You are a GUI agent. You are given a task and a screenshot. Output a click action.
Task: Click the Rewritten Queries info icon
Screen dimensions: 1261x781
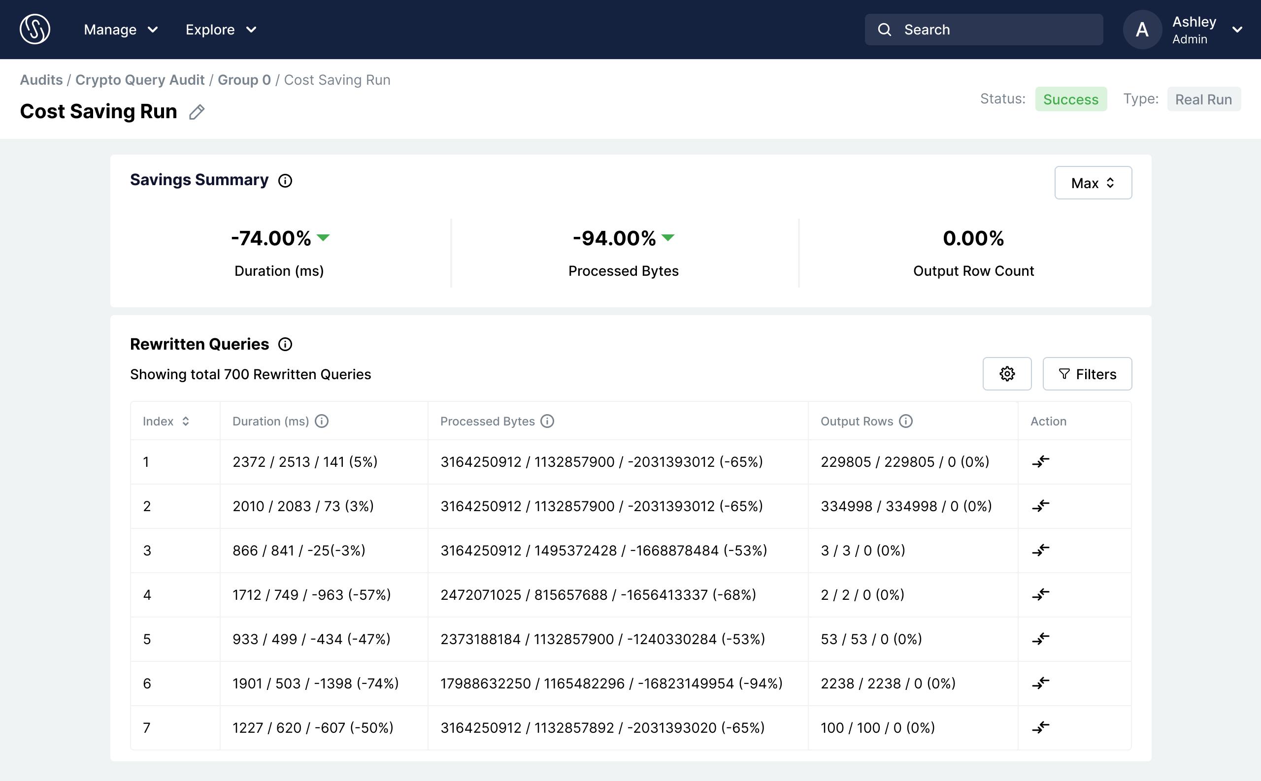(285, 345)
